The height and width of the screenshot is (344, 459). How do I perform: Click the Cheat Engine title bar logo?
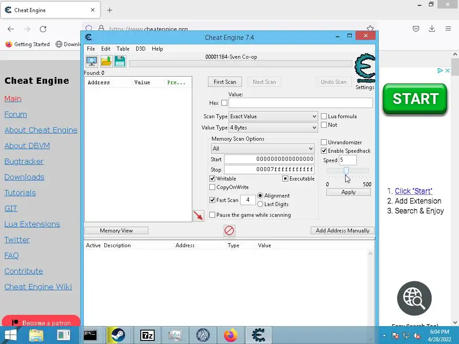(x=88, y=37)
